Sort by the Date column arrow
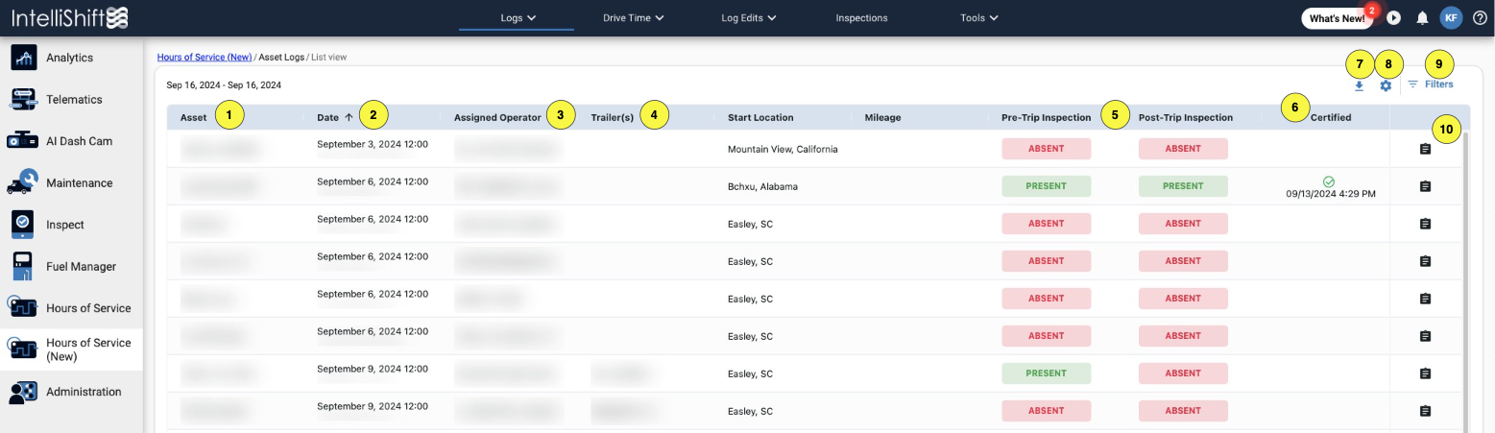The width and height of the screenshot is (1495, 433). tap(348, 118)
